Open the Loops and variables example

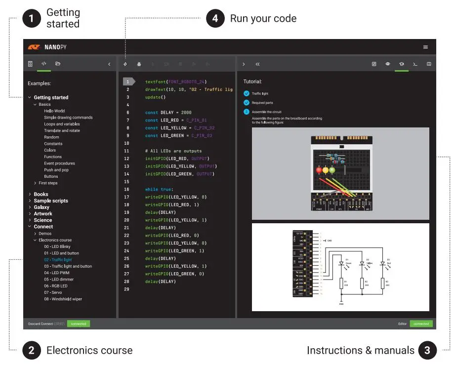pos(62,124)
